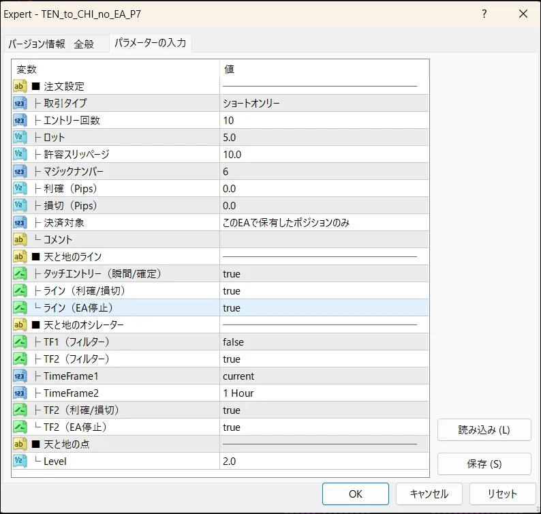
Task: Open the help question mark button
Action: point(484,14)
